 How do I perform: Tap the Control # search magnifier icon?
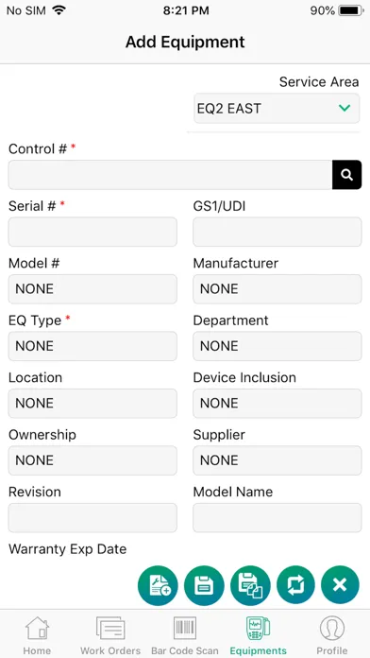click(347, 175)
